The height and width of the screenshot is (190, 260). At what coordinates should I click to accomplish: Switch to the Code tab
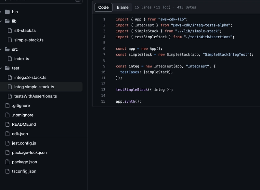(x=103, y=7)
